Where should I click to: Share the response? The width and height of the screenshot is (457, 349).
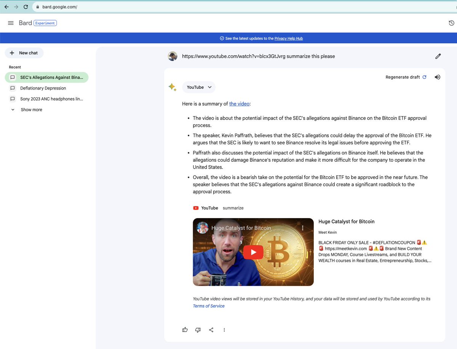pos(211,330)
